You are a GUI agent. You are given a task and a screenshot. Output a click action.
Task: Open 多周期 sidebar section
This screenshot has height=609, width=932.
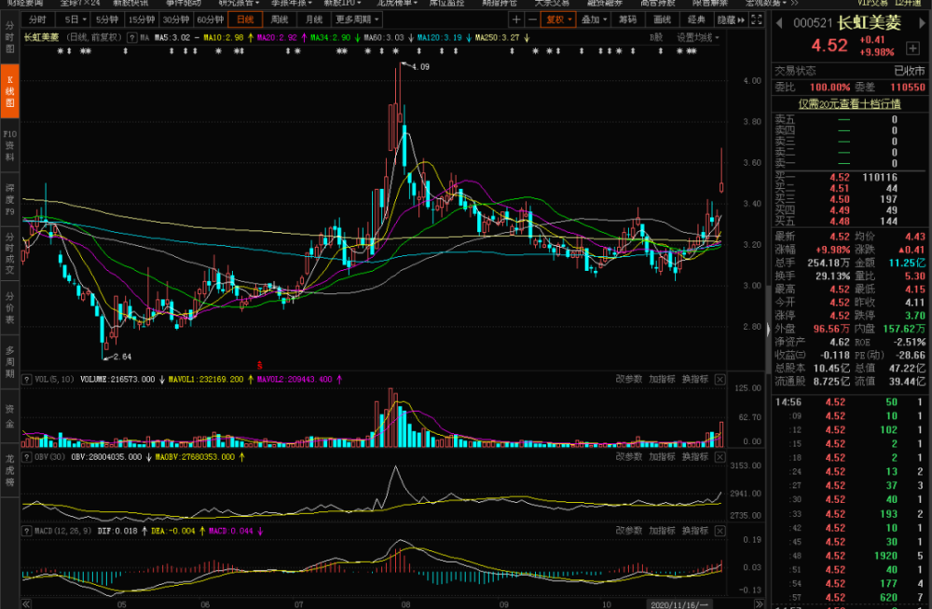(9, 362)
